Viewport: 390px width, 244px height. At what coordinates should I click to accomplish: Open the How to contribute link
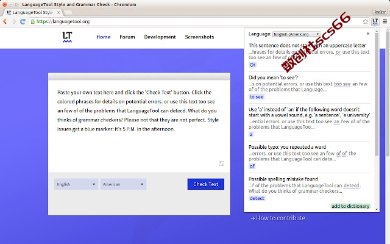pyautogui.click(x=278, y=218)
